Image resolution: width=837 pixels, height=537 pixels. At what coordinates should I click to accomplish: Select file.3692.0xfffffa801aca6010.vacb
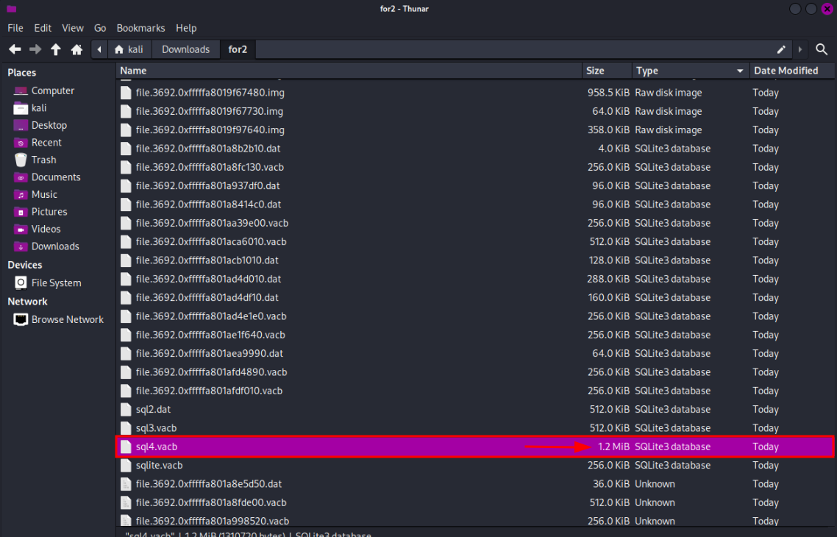pyautogui.click(x=475, y=242)
